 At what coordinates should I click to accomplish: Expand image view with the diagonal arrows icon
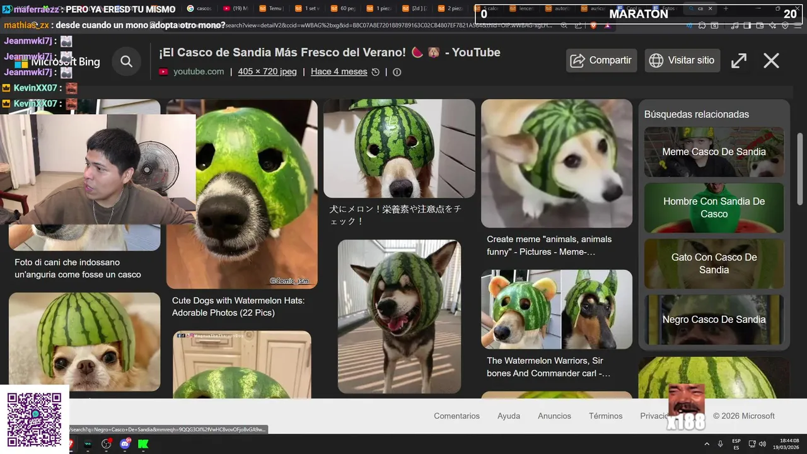click(x=739, y=61)
